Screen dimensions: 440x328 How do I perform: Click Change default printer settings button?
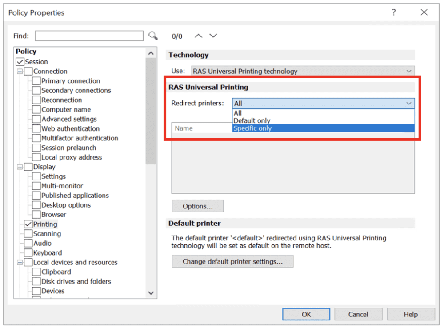point(232,262)
